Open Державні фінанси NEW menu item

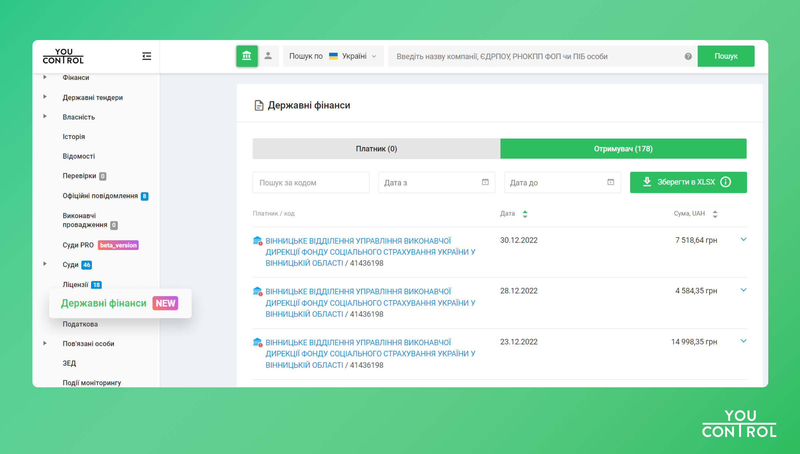pyautogui.click(x=120, y=303)
